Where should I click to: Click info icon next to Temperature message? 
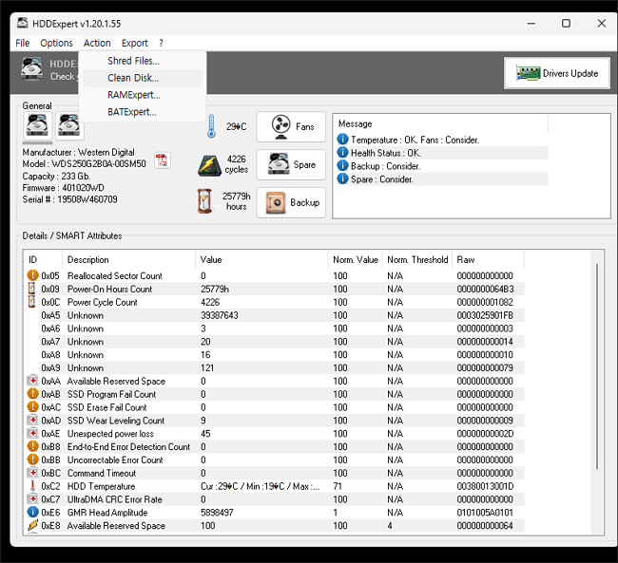coord(342,139)
